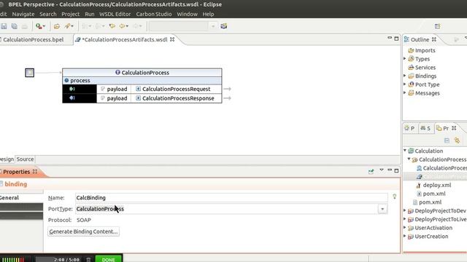
Task: Select DeployProjectToLive in project tree
Action: click(x=440, y=219)
